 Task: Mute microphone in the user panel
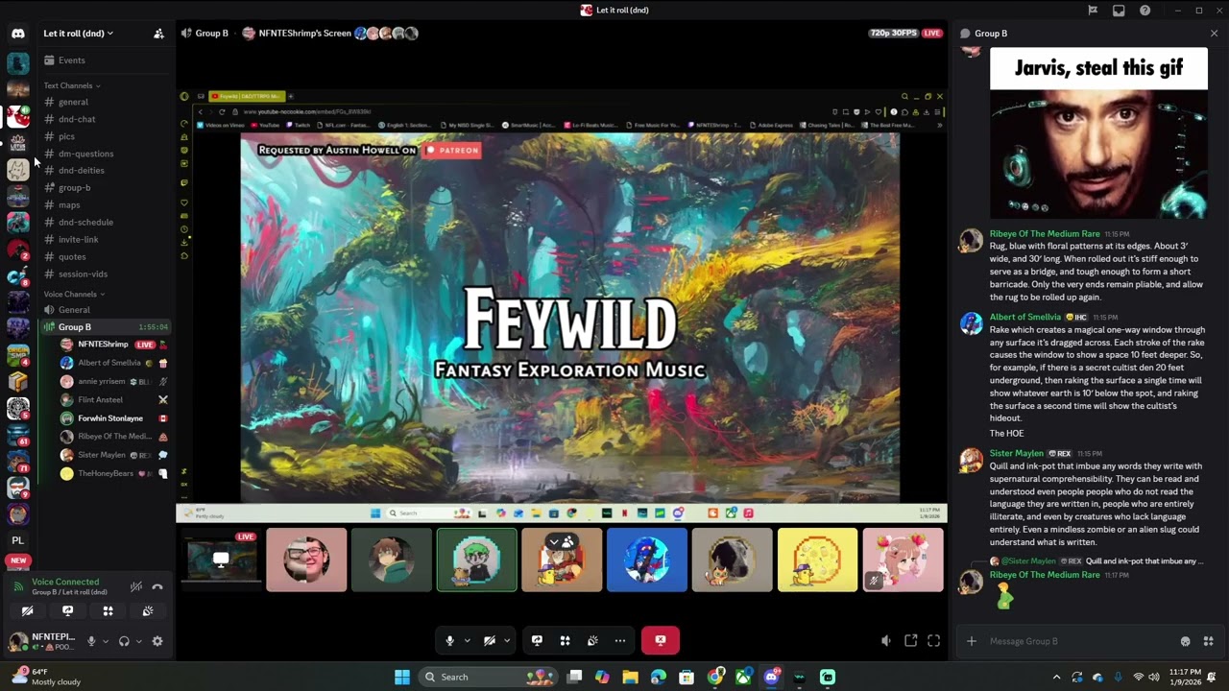coord(91,641)
